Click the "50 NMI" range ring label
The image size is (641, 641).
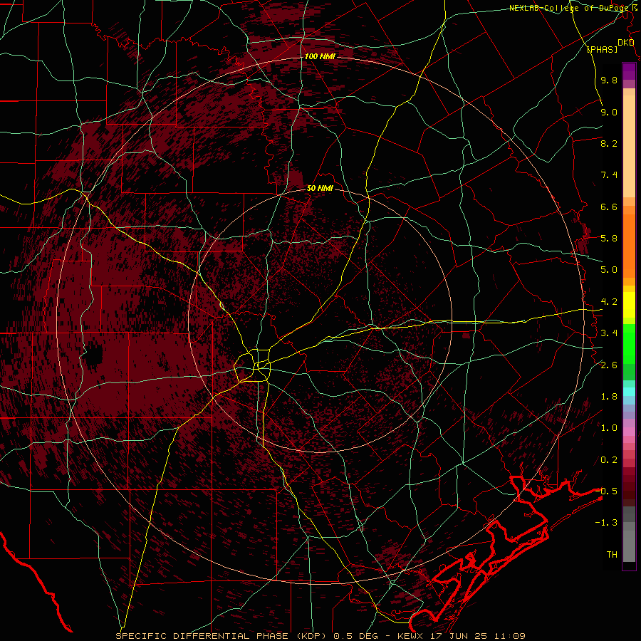(x=320, y=188)
